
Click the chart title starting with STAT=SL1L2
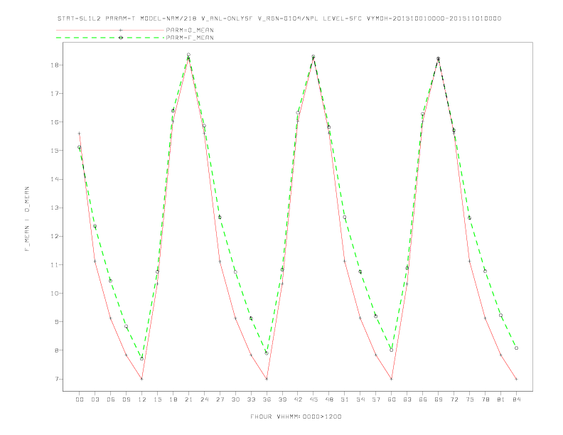click(x=279, y=18)
